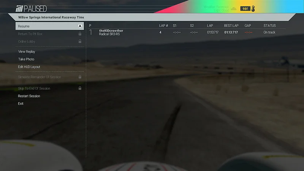This screenshot has width=304, height=171.
Task: Click the Project CARS logo beside PAUSED
Action: click(19, 8)
